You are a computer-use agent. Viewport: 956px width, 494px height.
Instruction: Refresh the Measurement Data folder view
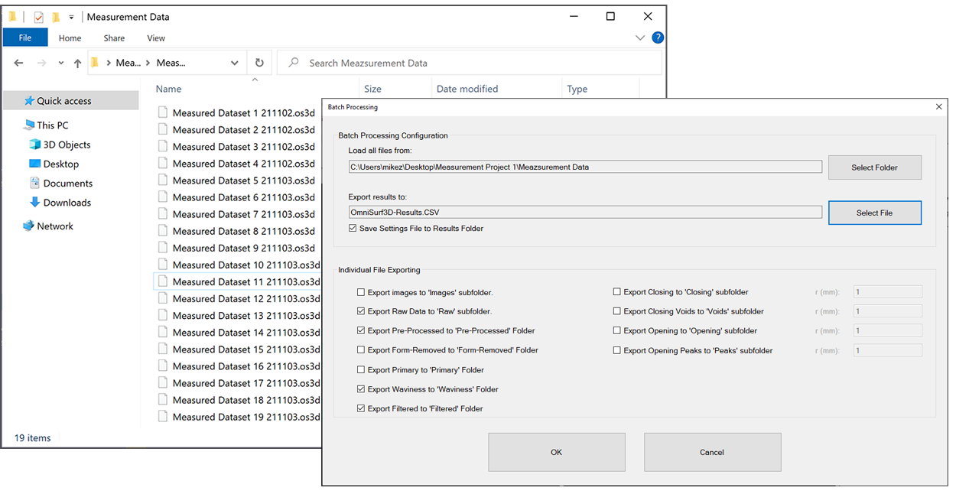tap(259, 63)
